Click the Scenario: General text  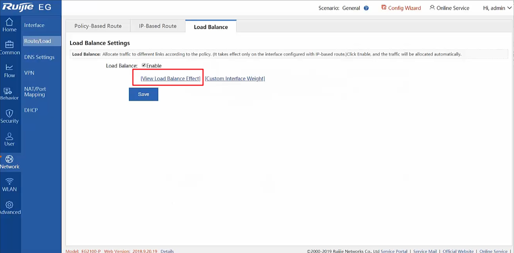tap(339, 8)
